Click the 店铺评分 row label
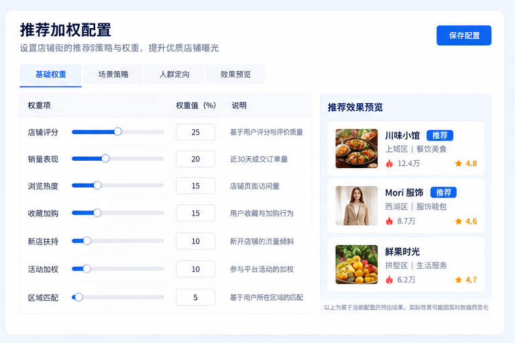515x343 pixels. 43,132
